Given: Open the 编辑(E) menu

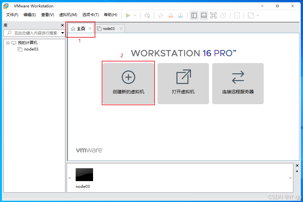Looking at the screenshot, I should click(x=30, y=15).
